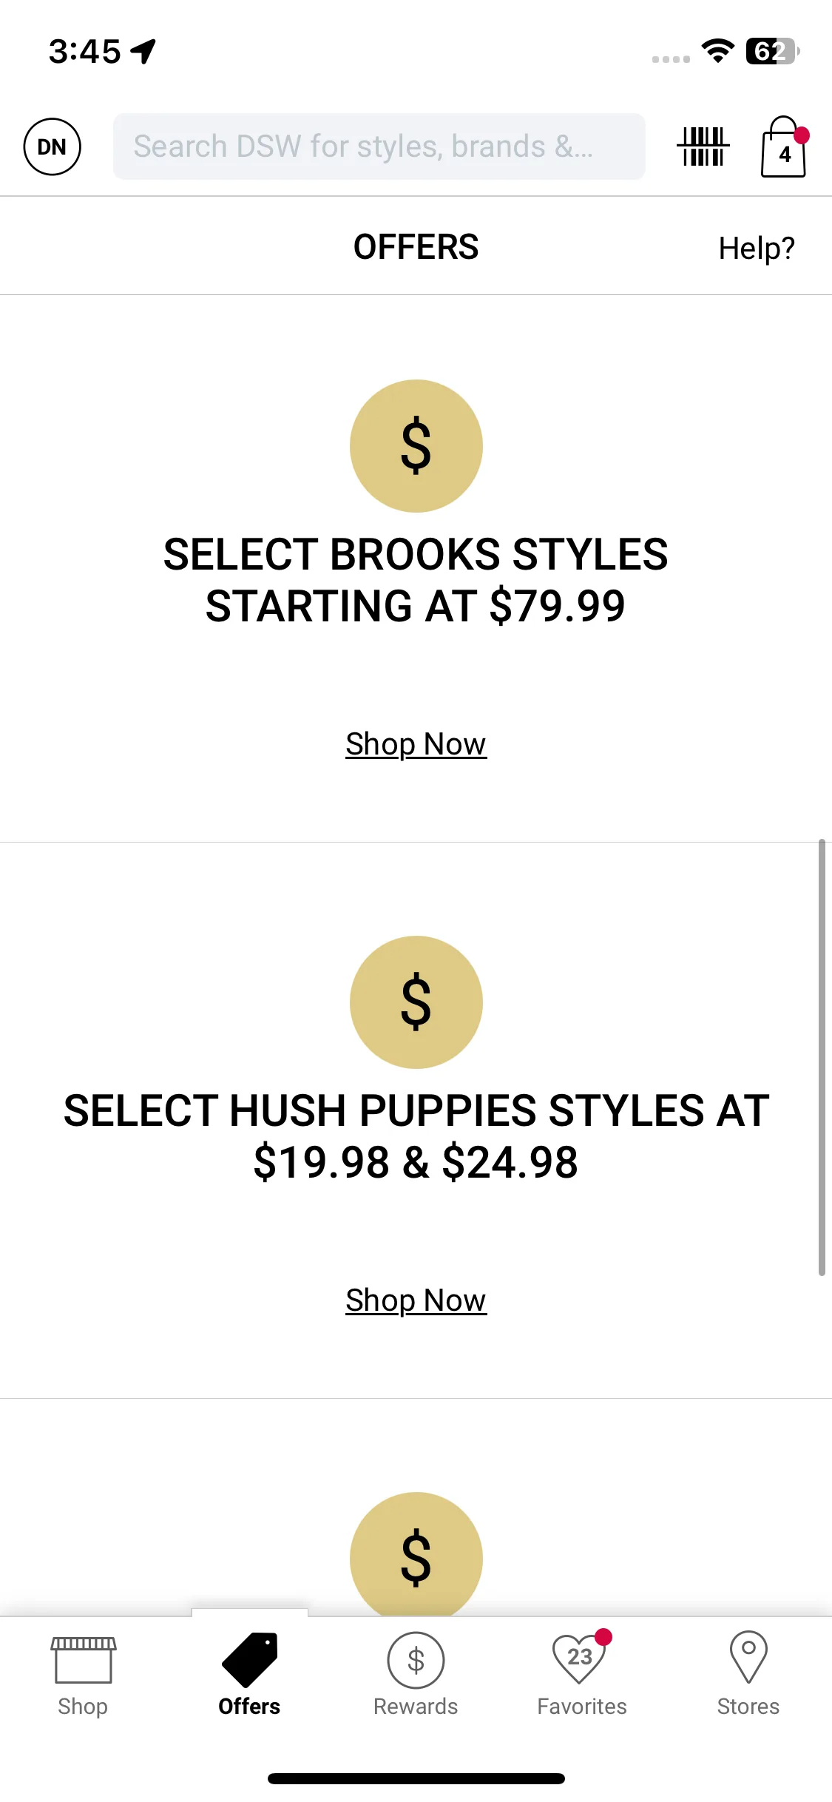
Task: Focus the Search DSW input field
Action: [x=379, y=146]
